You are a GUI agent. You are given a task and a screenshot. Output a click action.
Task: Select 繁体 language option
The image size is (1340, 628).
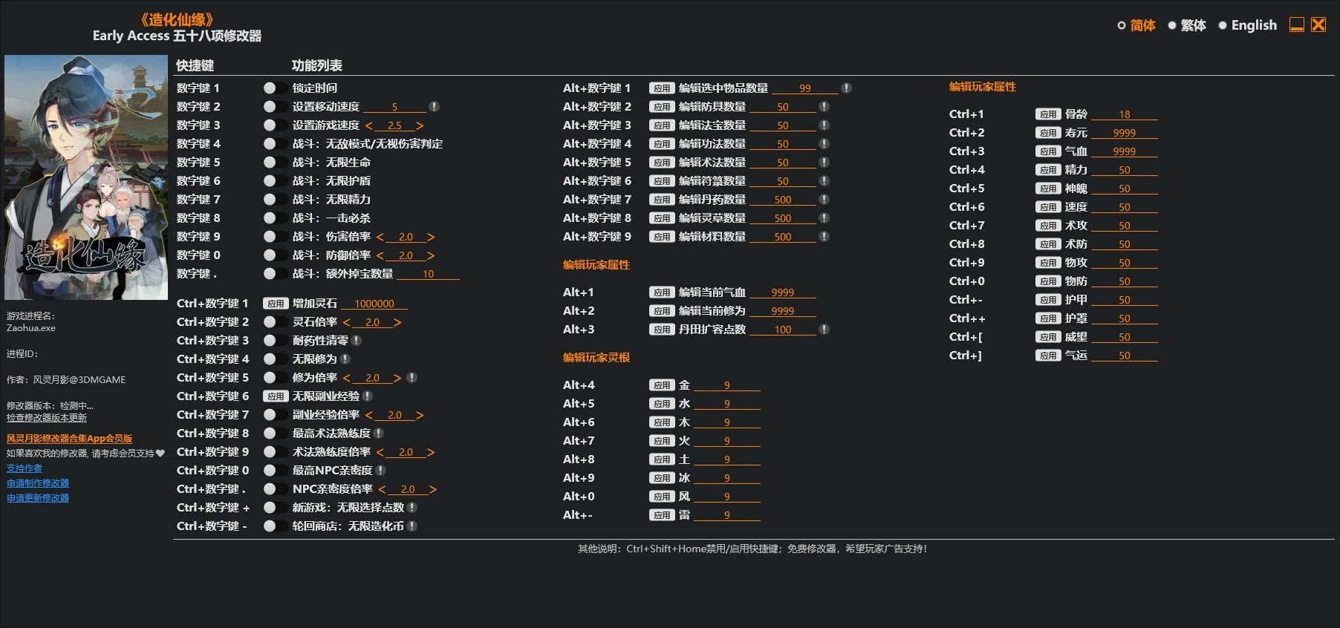1187,25
